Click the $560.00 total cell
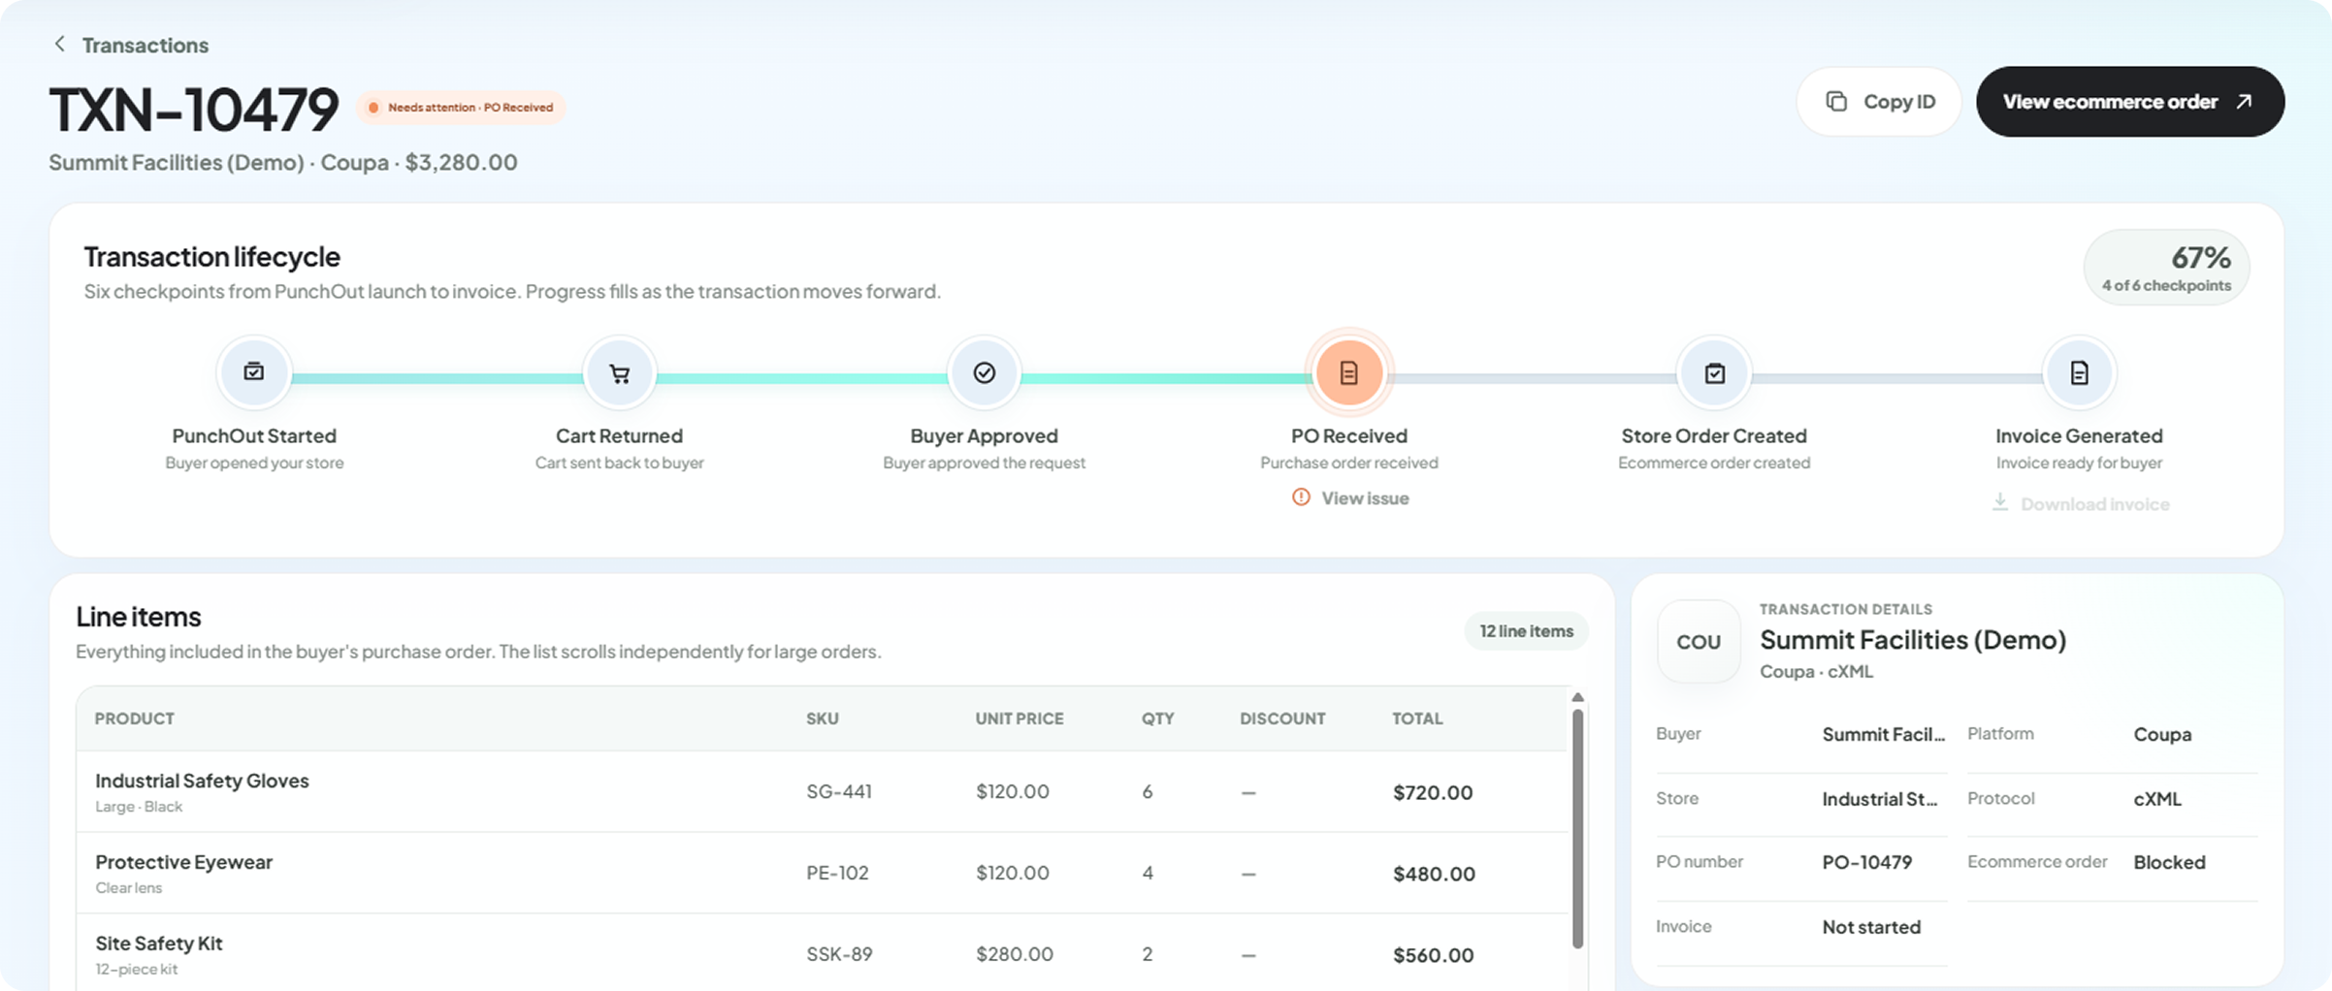This screenshot has width=2332, height=991. (x=1433, y=956)
